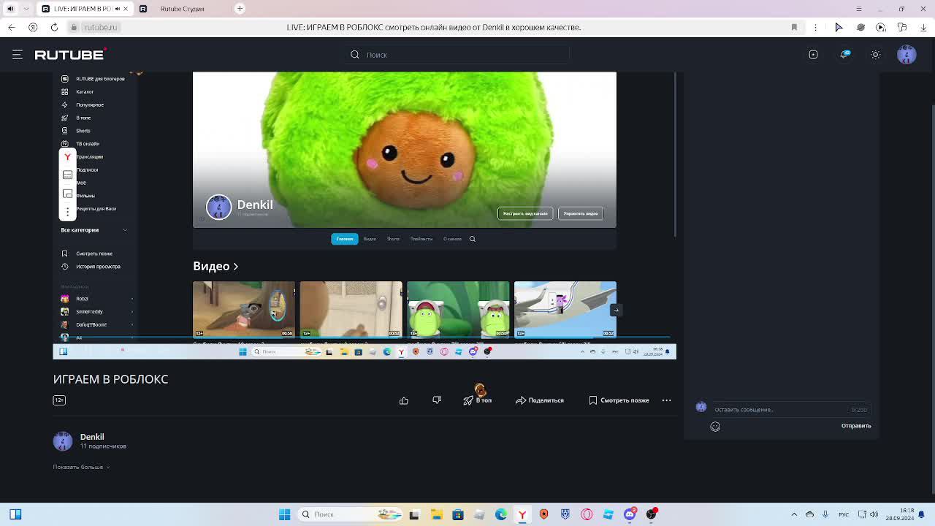Open the purple chat app with badge on taskbar
Image resolution: width=935 pixels, height=526 pixels.
pos(630,514)
